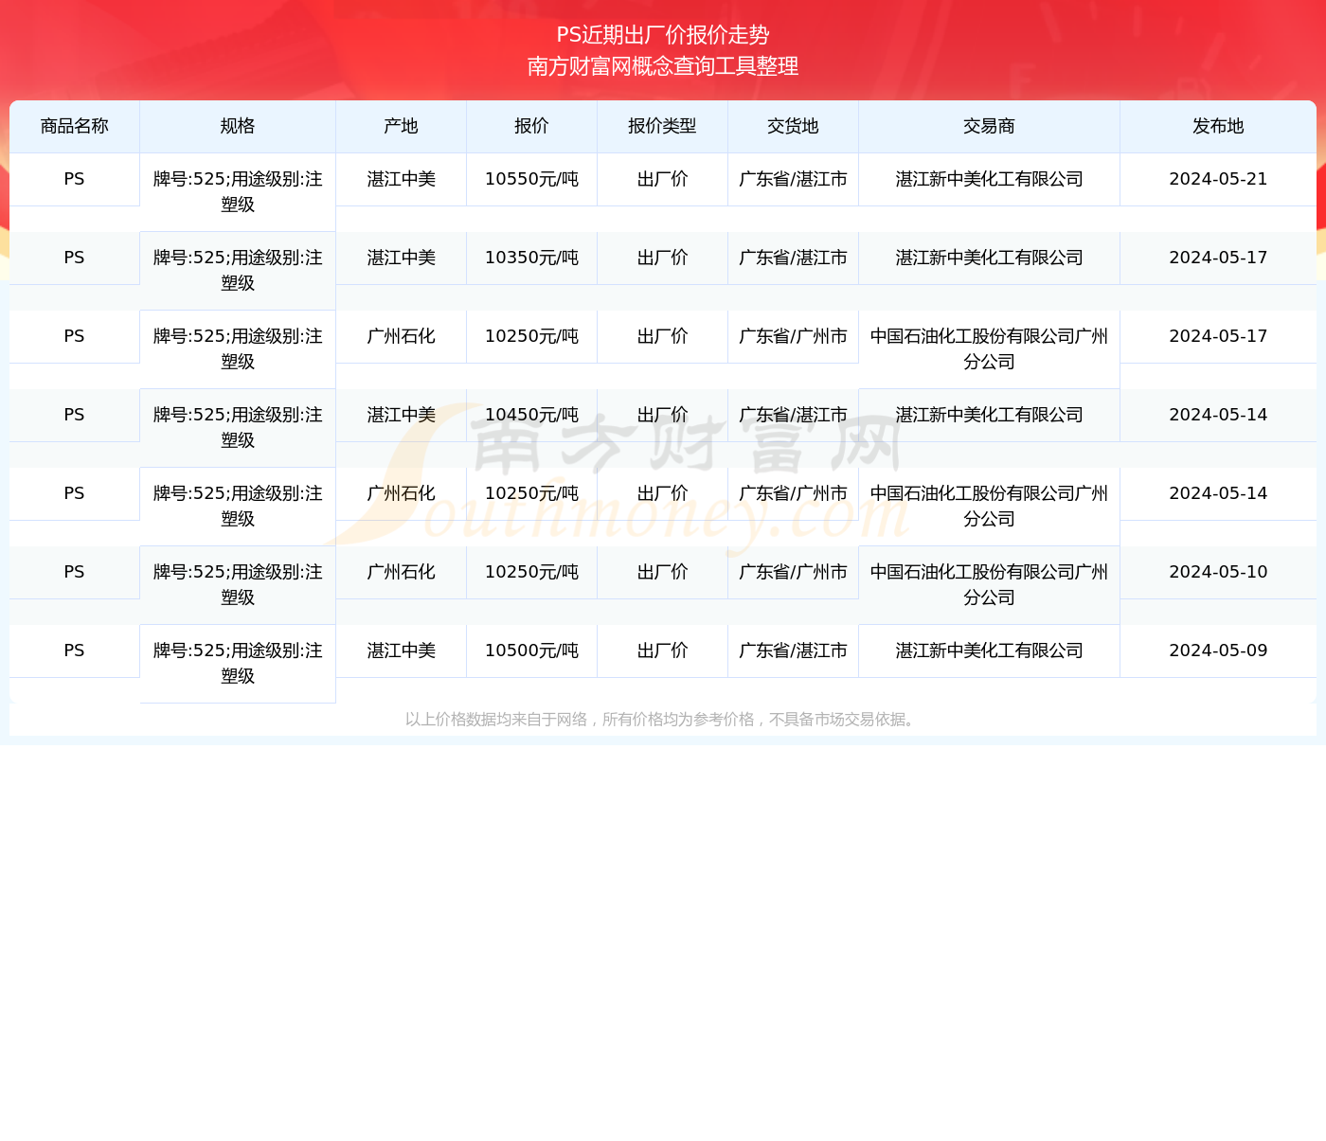Click the 报价 column header
Image resolution: width=1326 pixels, height=1141 pixels.
coord(531,126)
